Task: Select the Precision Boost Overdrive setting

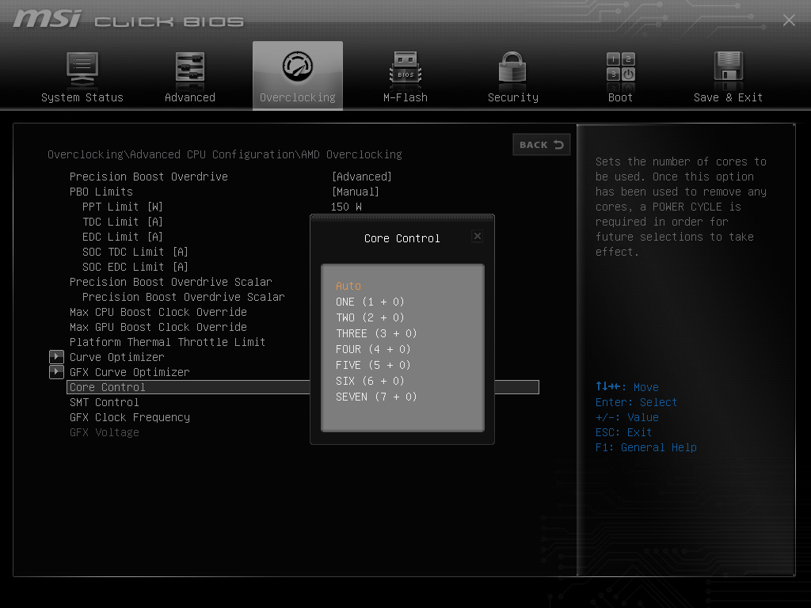Action: [x=148, y=177]
